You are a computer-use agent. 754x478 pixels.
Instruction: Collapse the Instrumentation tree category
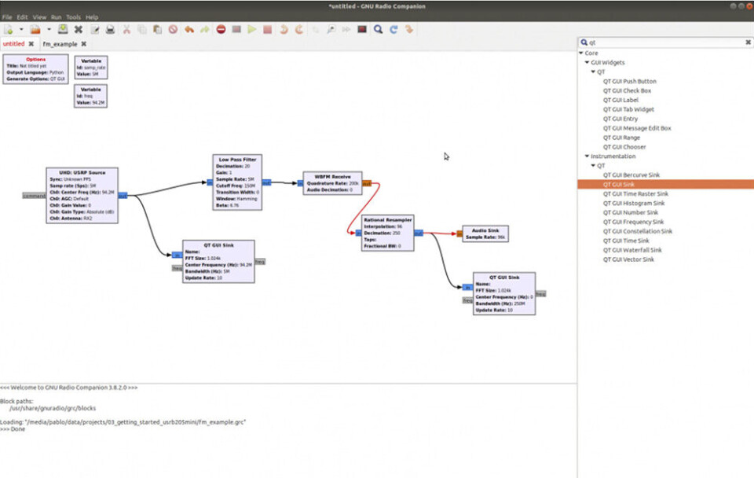point(587,156)
